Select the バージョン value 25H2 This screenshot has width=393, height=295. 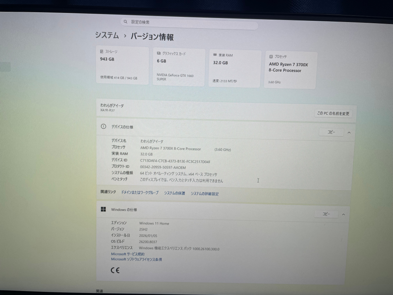(143, 229)
